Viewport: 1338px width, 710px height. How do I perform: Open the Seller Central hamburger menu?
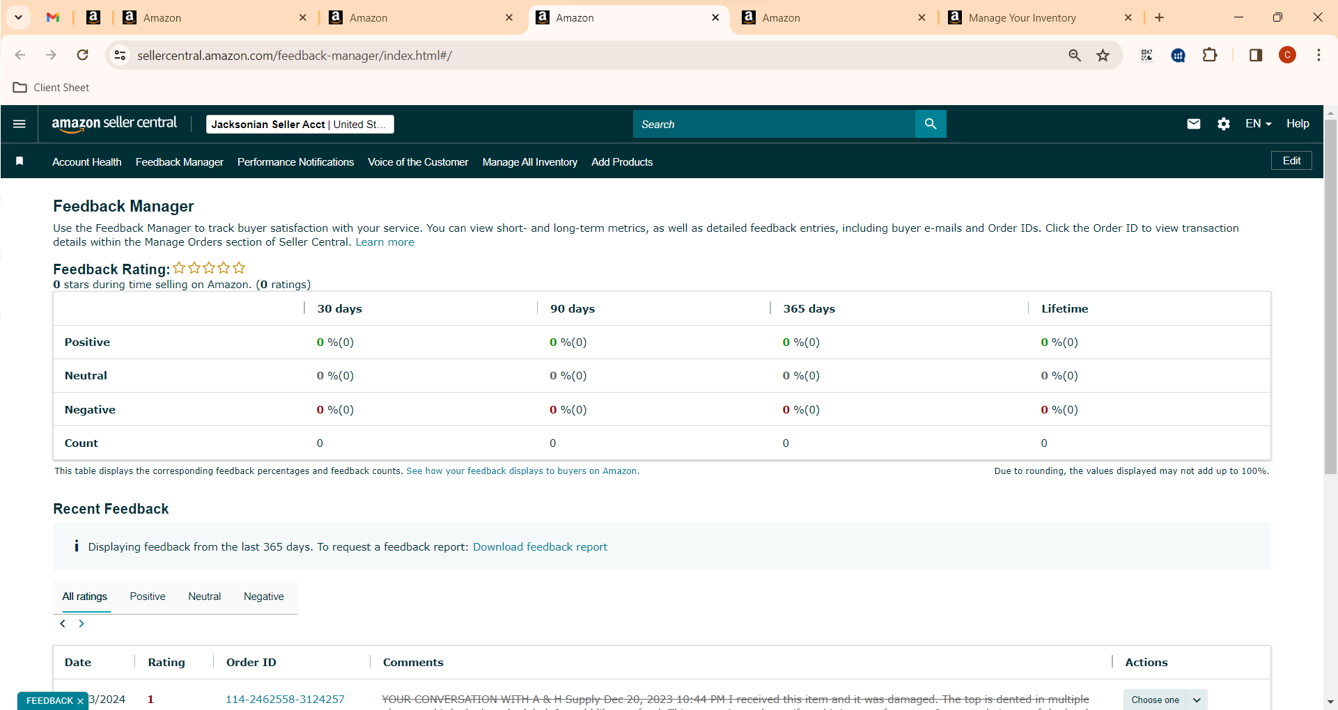(x=20, y=124)
